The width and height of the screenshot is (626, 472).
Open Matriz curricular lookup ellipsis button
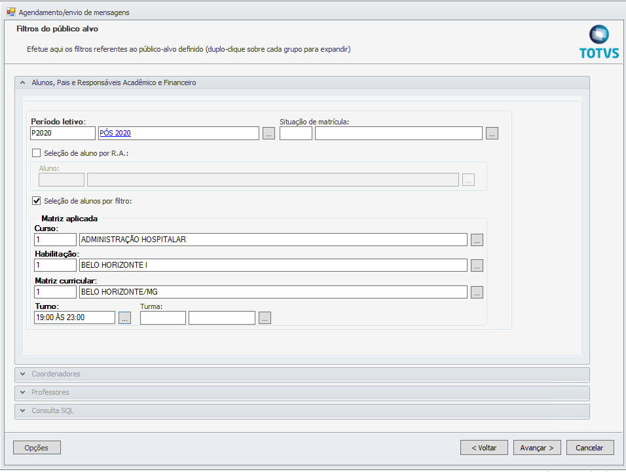coord(477,292)
